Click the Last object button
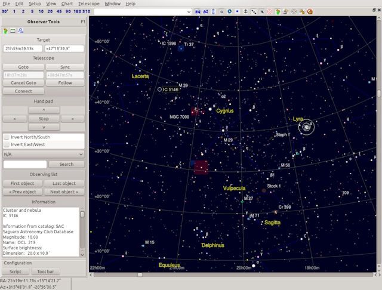 [x=64, y=183]
